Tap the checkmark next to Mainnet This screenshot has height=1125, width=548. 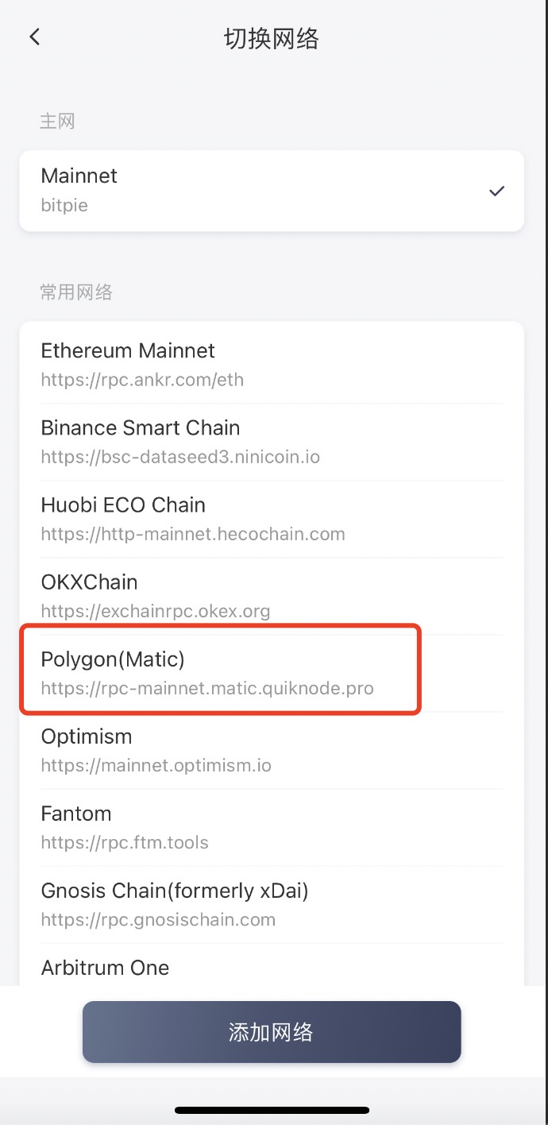(x=496, y=191)
